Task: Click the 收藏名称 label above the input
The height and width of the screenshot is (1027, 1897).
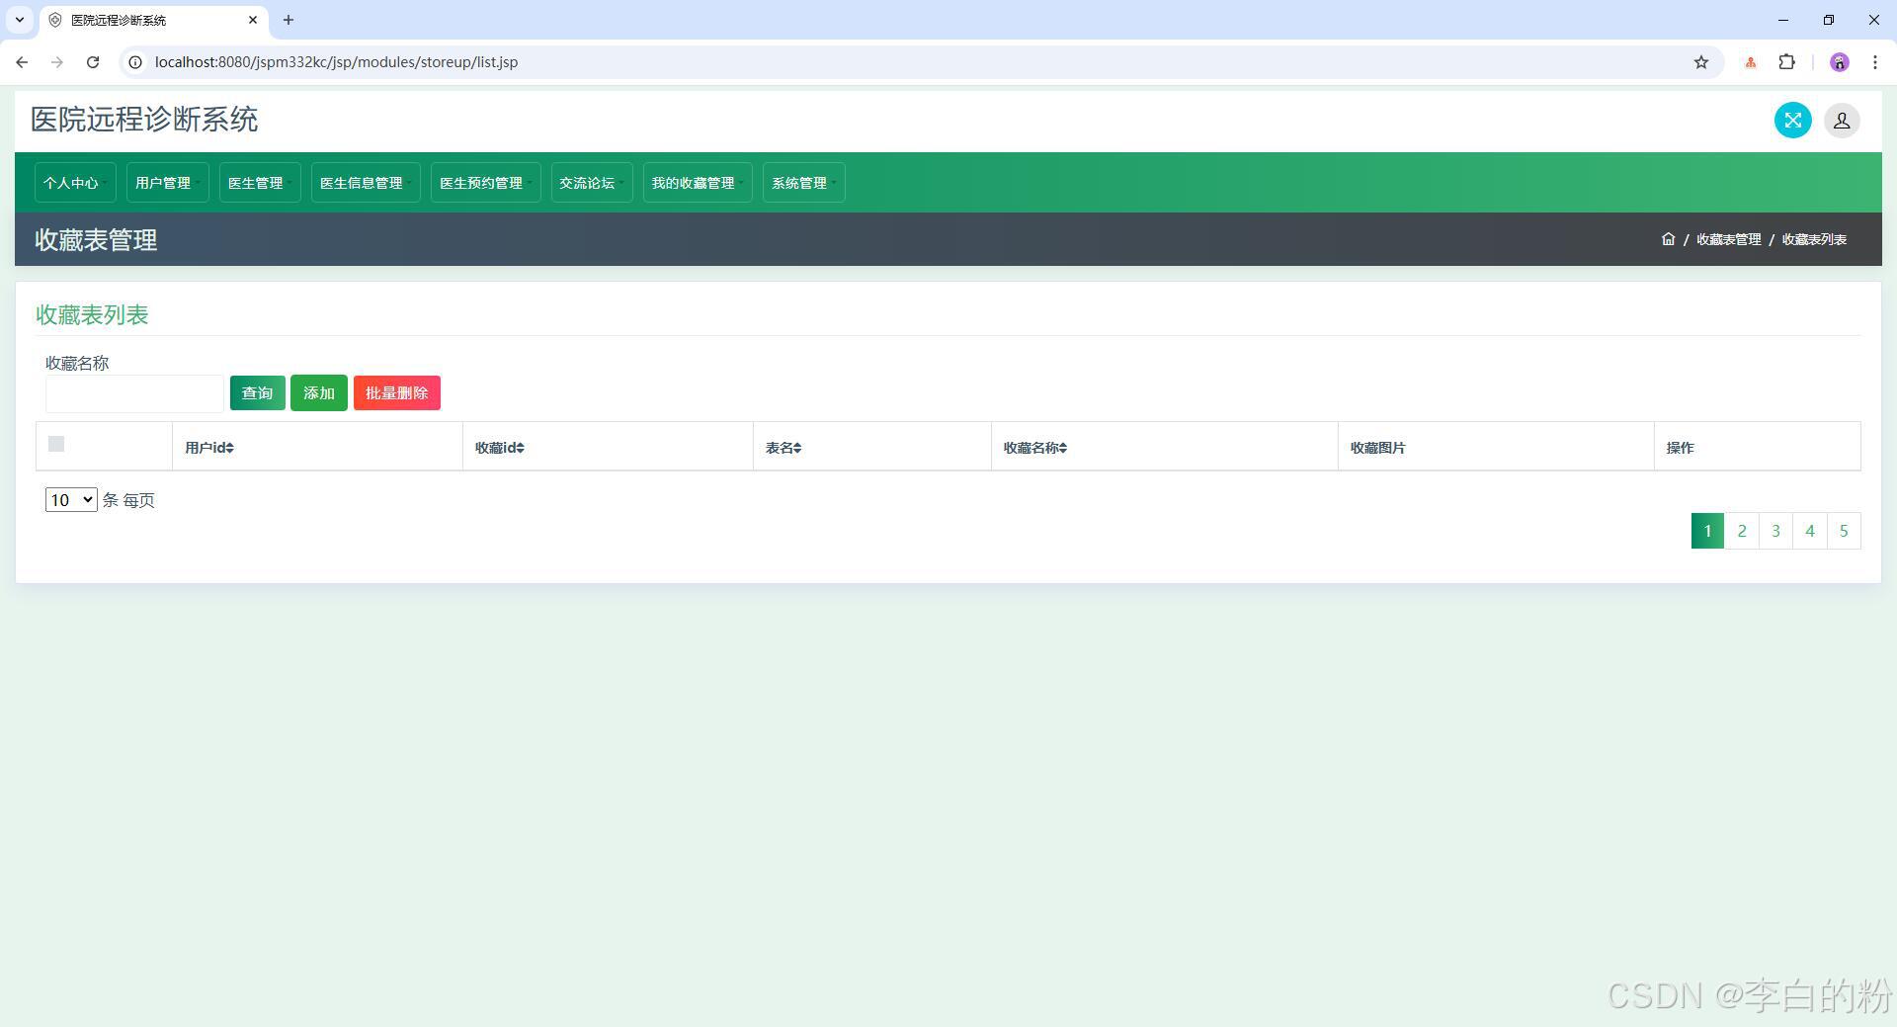Action: click(x=77, y=363)
